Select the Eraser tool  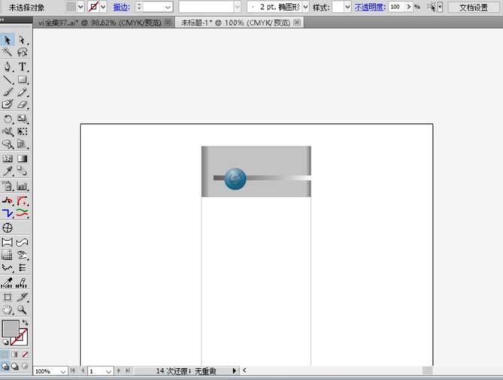(22, 104)
